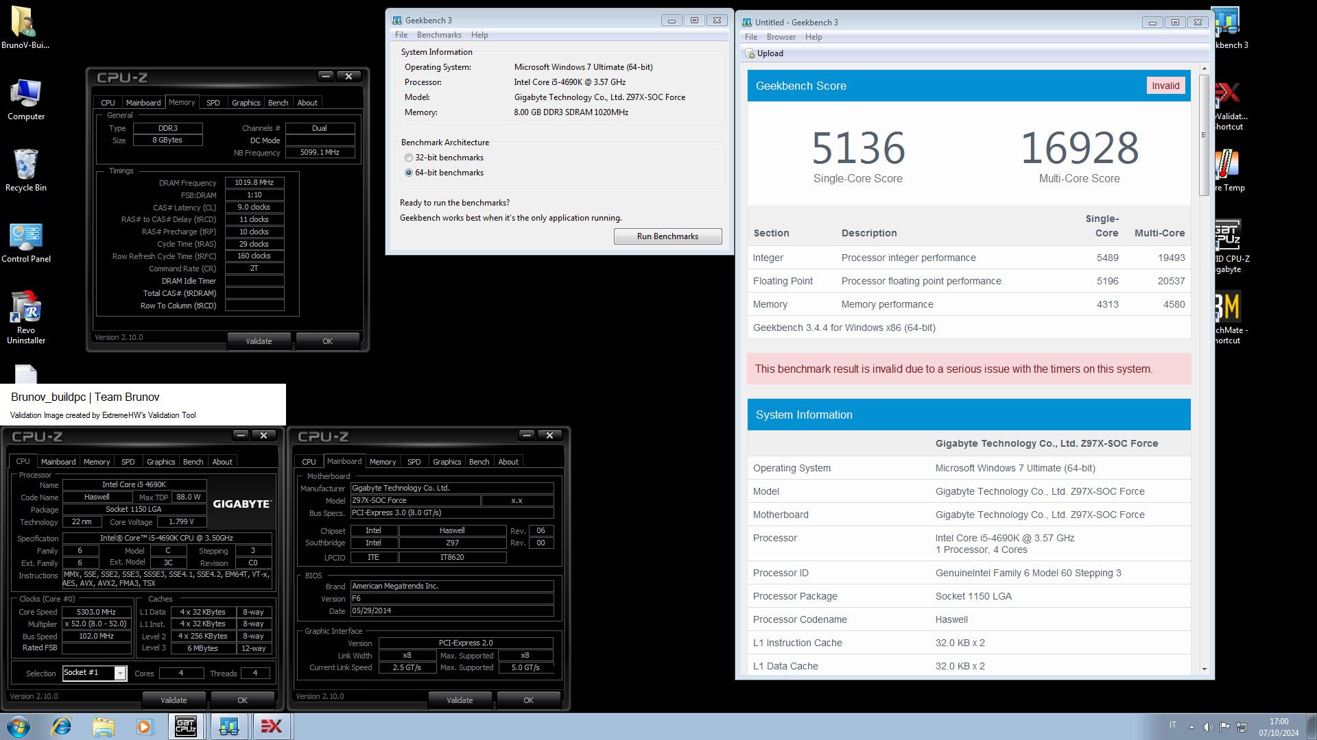Click the scrollbar down arrow in results window

pos(1204,669)
